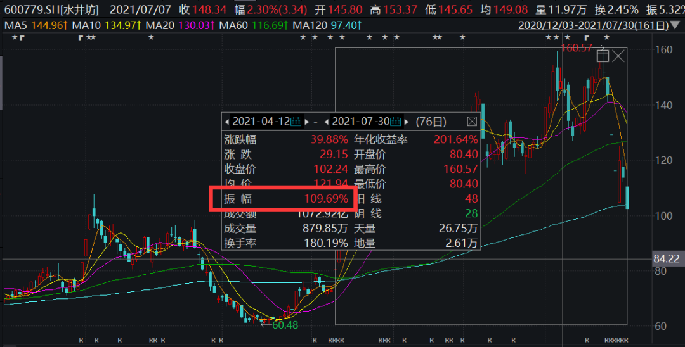Image resolution: width=685 pixels, height=347 pixels.
Task: Step start date 2021-04-12 forward one day
Action: point(308,121)
